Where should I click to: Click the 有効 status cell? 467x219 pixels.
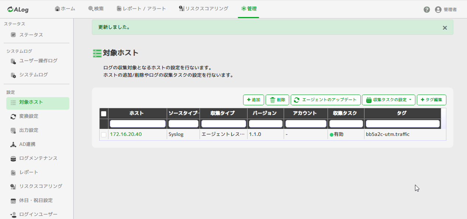pyautogui.click(x=346, y=134)
